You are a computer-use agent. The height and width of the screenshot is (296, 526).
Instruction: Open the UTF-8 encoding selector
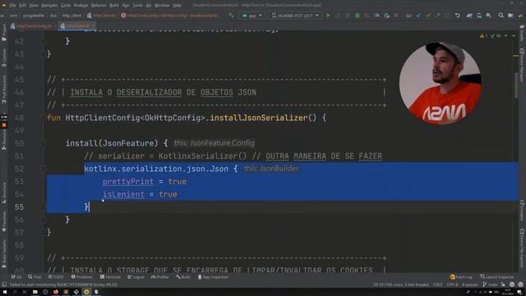point(452,284)
